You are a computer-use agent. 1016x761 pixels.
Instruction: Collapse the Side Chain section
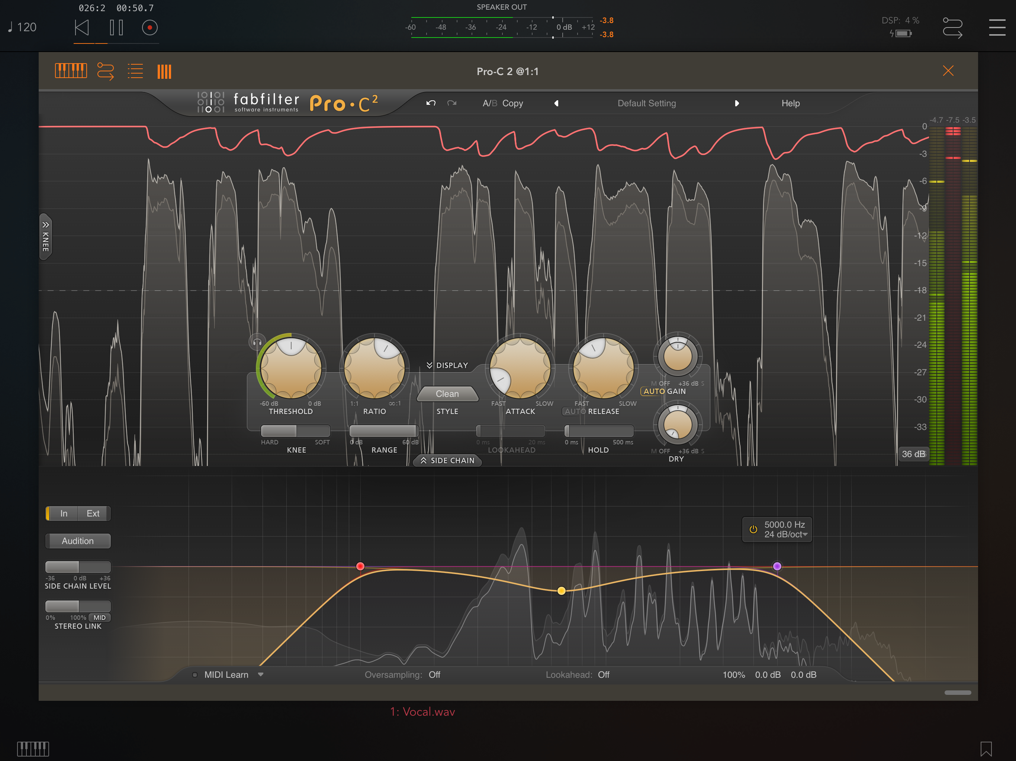pos(447,460)
